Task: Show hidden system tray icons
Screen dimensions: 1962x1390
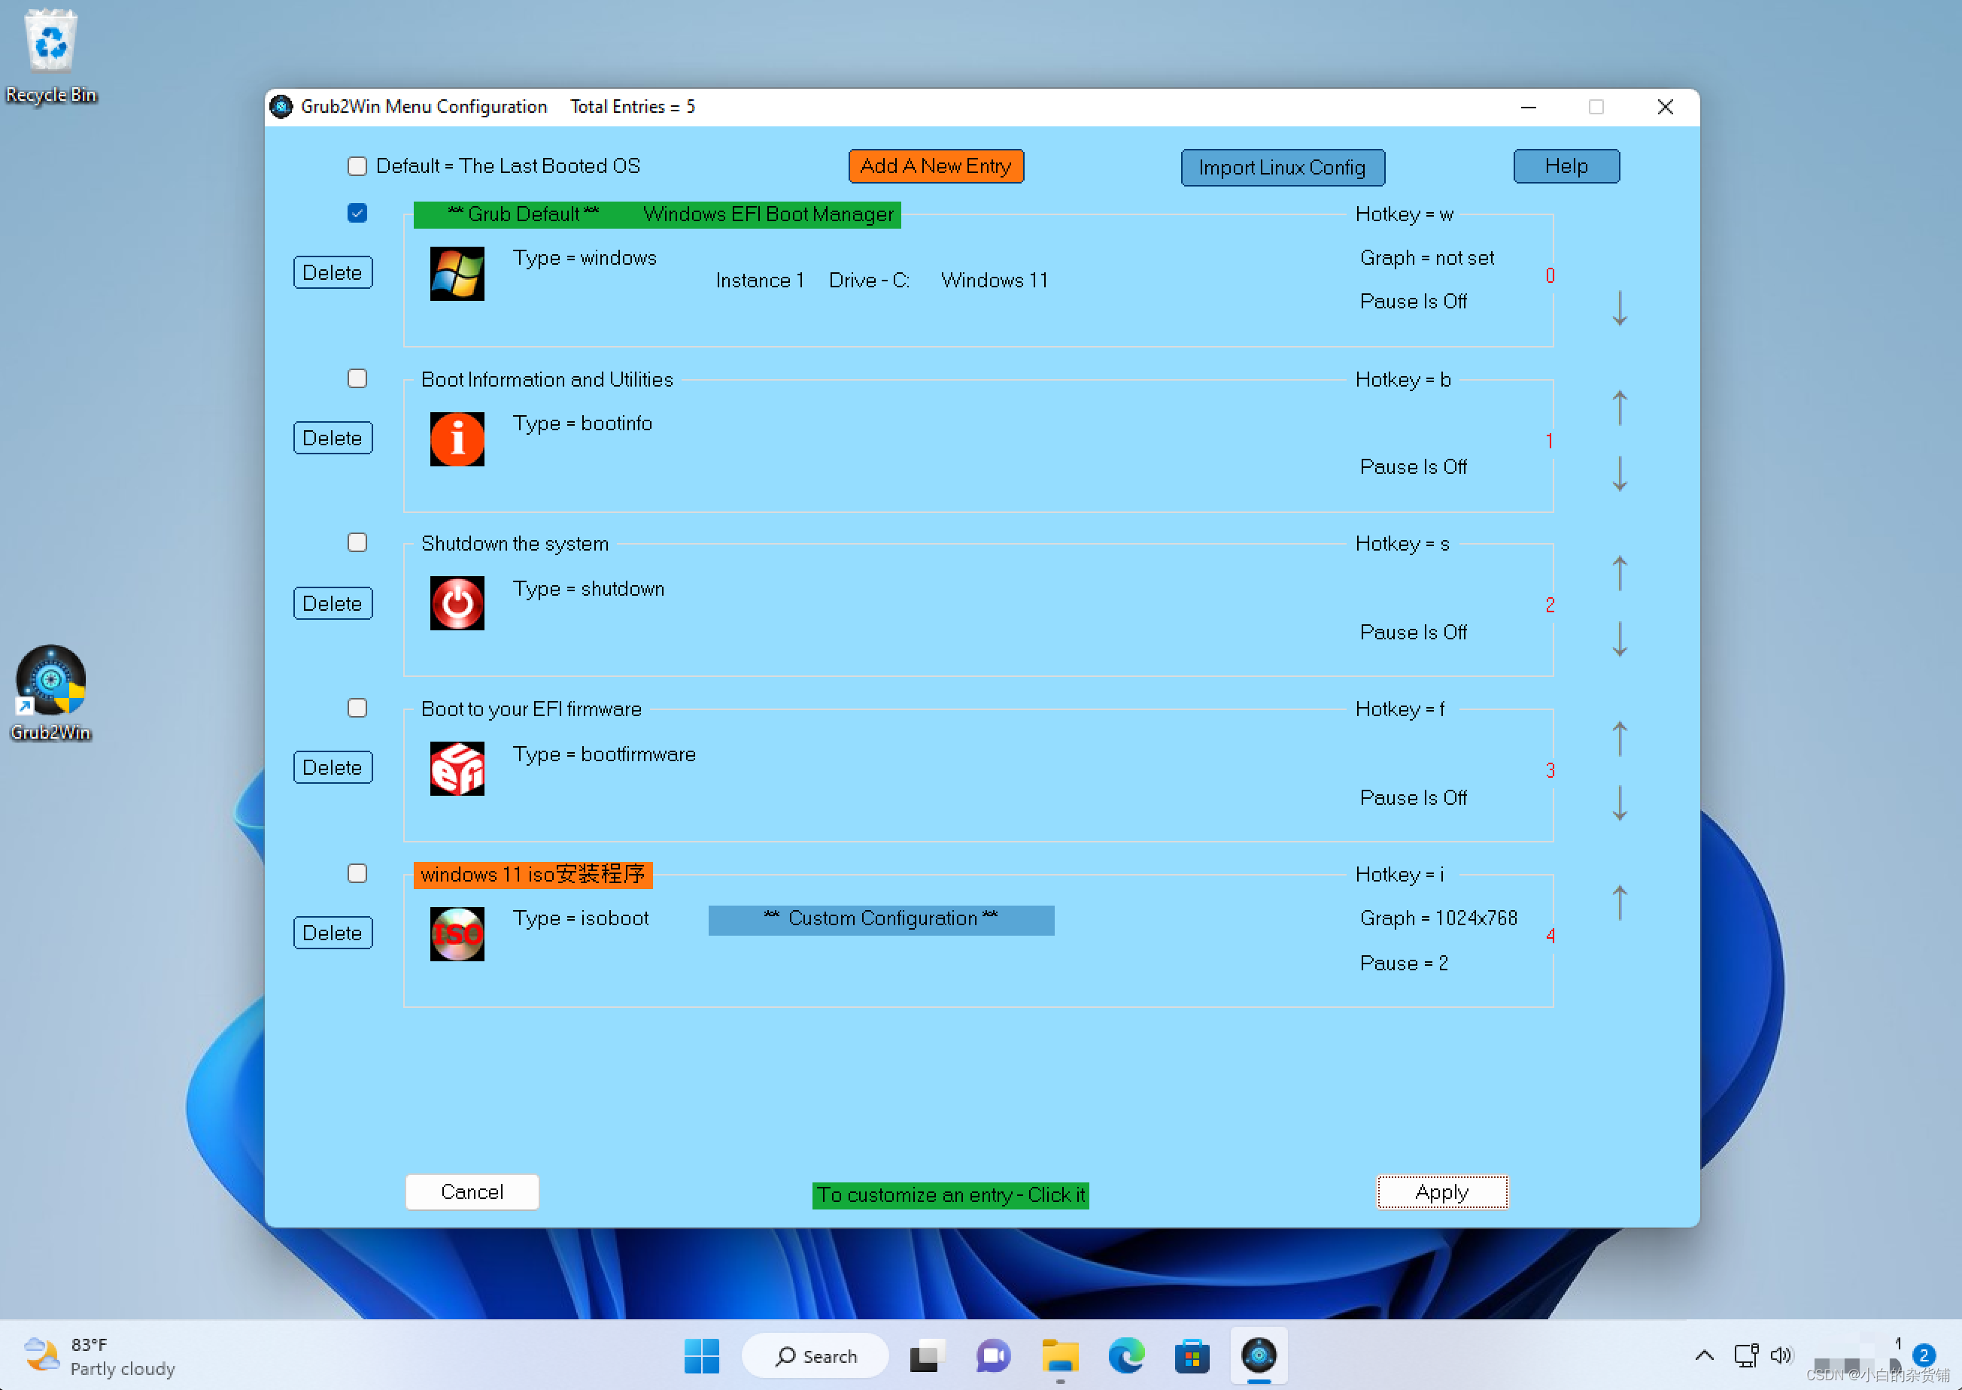Action: pyautogui.click(x=1705, y=1355)
